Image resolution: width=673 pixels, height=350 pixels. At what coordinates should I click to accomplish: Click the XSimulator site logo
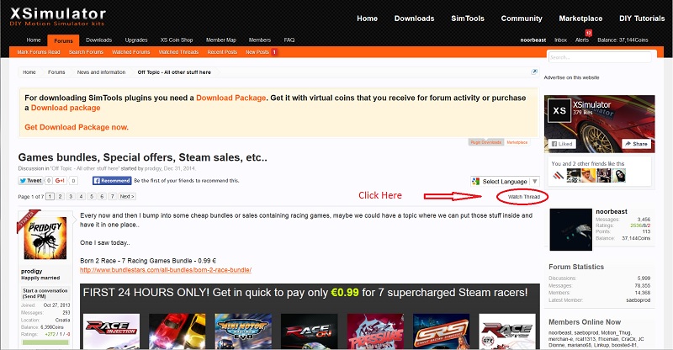[57, 16]
